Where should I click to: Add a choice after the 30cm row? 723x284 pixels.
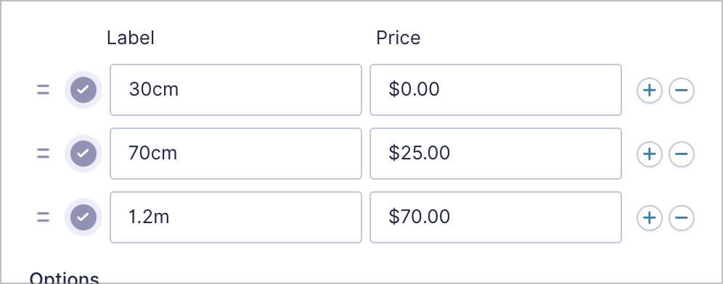pos(649,91)
